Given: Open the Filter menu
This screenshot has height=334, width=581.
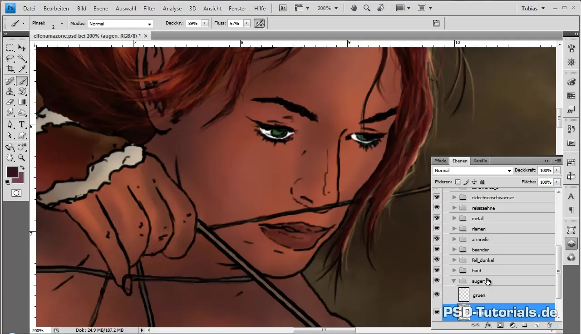Looking at the screenshot, I should tap(149, 9).
